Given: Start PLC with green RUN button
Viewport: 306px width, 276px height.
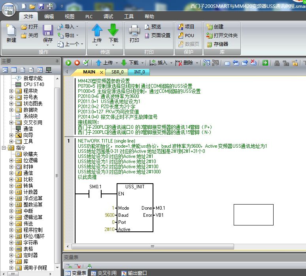Looking at the screenshot, I should pyautogui.click(x=68, y=63).
